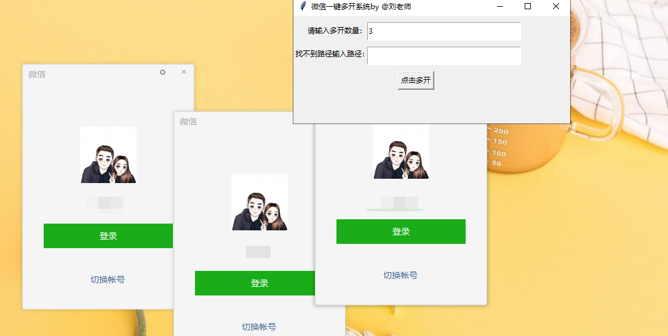The width and height of the screenshot is (668, 336).
Task: Focus the 找不到路径输入路径 input field
Action: [x=443, y=55]
